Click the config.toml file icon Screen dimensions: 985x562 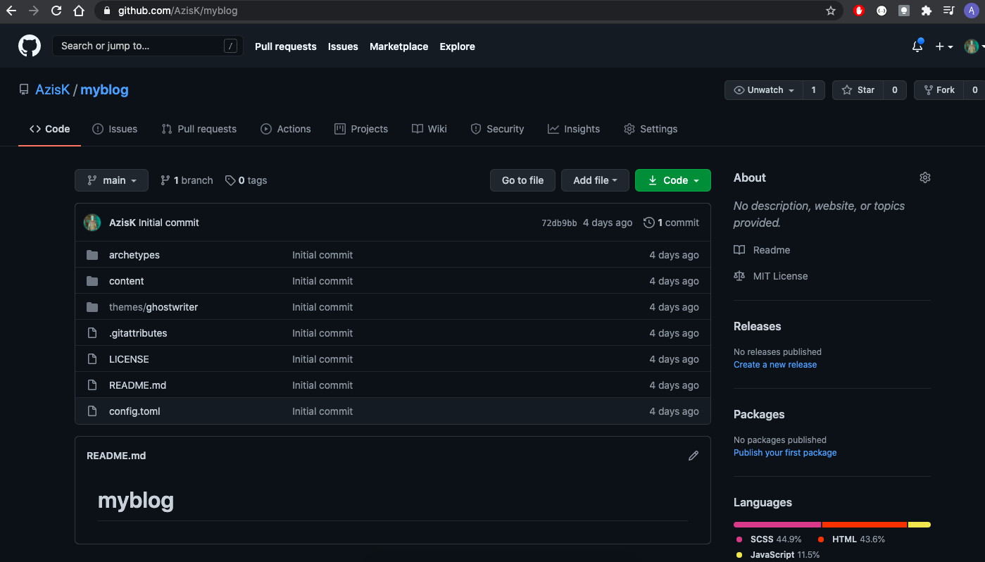(x=92, y=411)
